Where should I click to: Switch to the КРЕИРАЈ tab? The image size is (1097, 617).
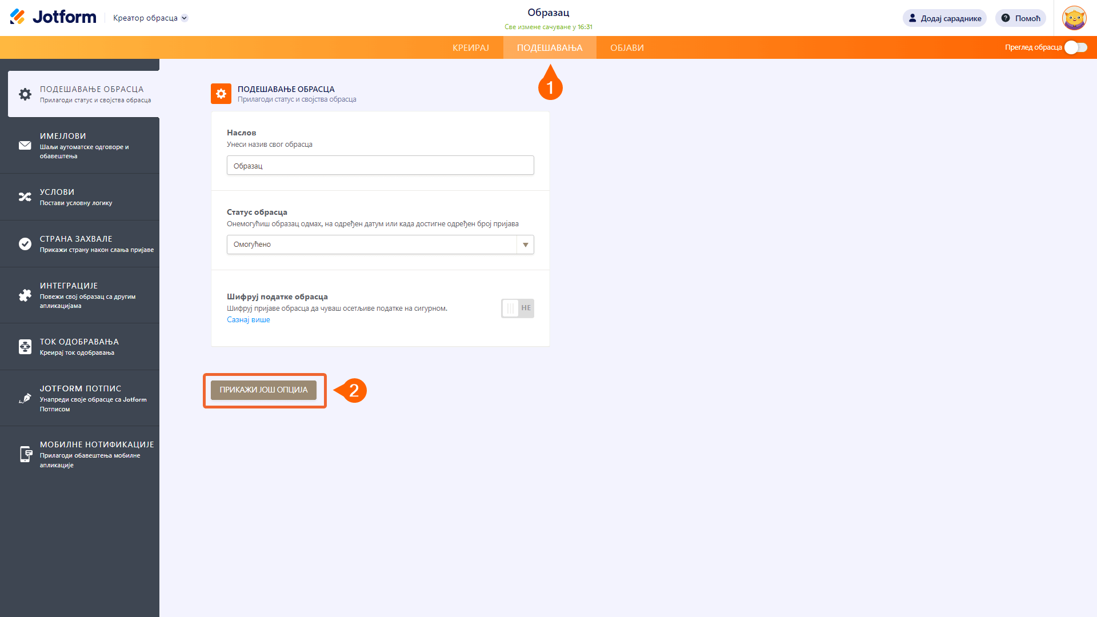tap(470, 48)
